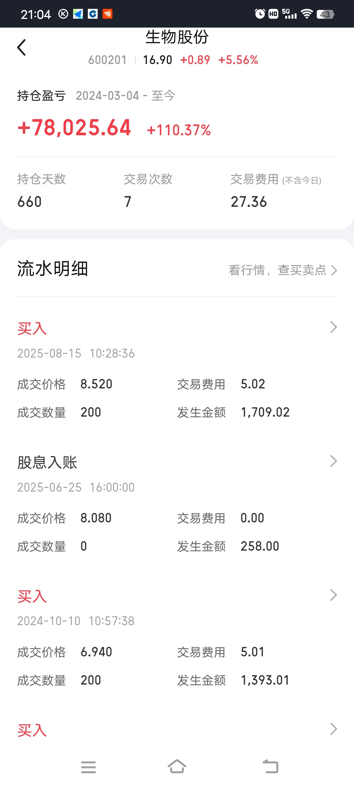Tap the 生物股份 stock title
This screenshot has width=354, height=788.
(177, 37)
